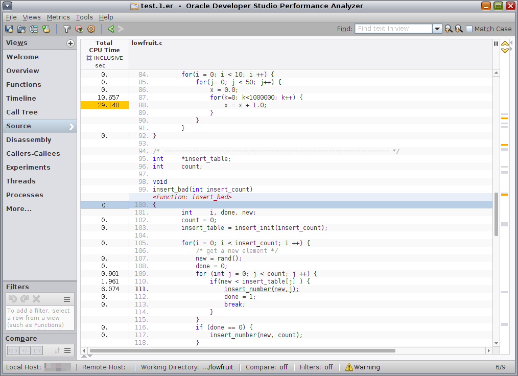Jump to previous hot line with yellow up chevron

pyautogui.click(x=505, y=44)
